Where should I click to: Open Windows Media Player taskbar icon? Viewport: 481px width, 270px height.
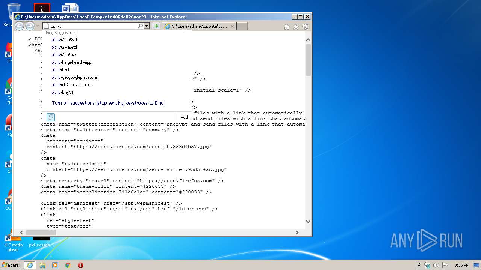tap(55, 265)
